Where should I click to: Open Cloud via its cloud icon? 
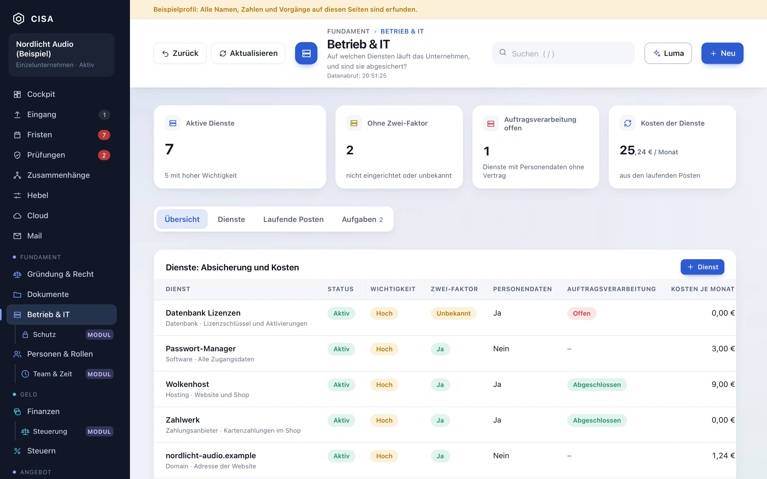[17, 216]
